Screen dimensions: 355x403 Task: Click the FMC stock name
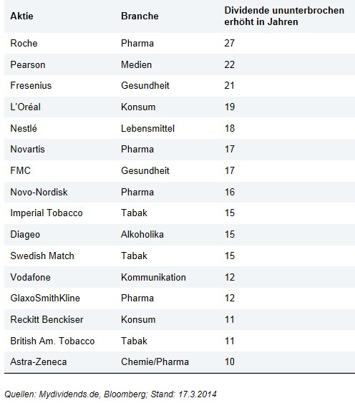(x=20, y=170)
